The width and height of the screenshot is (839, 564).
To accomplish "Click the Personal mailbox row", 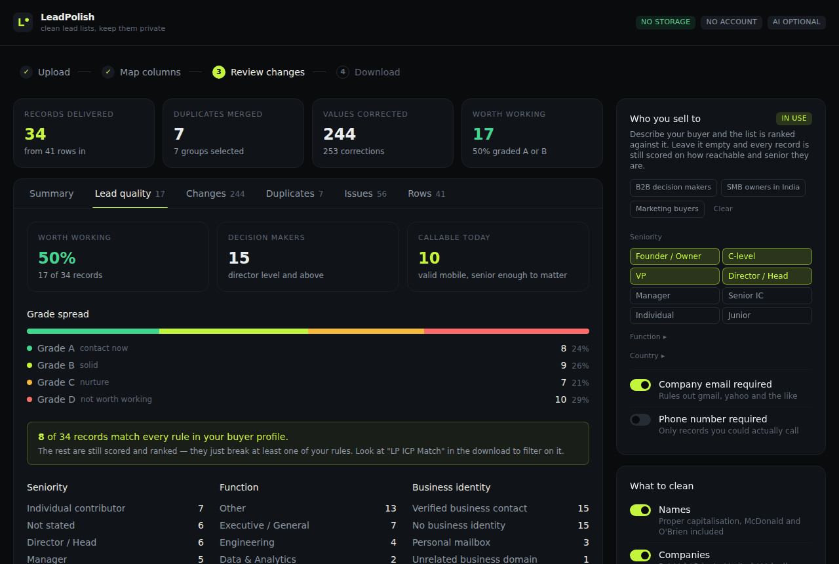I will coord(501,542).
